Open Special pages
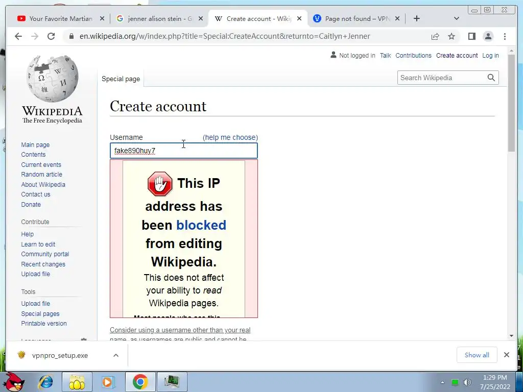Viewport: 523px width, 392px height. [40, 314]
